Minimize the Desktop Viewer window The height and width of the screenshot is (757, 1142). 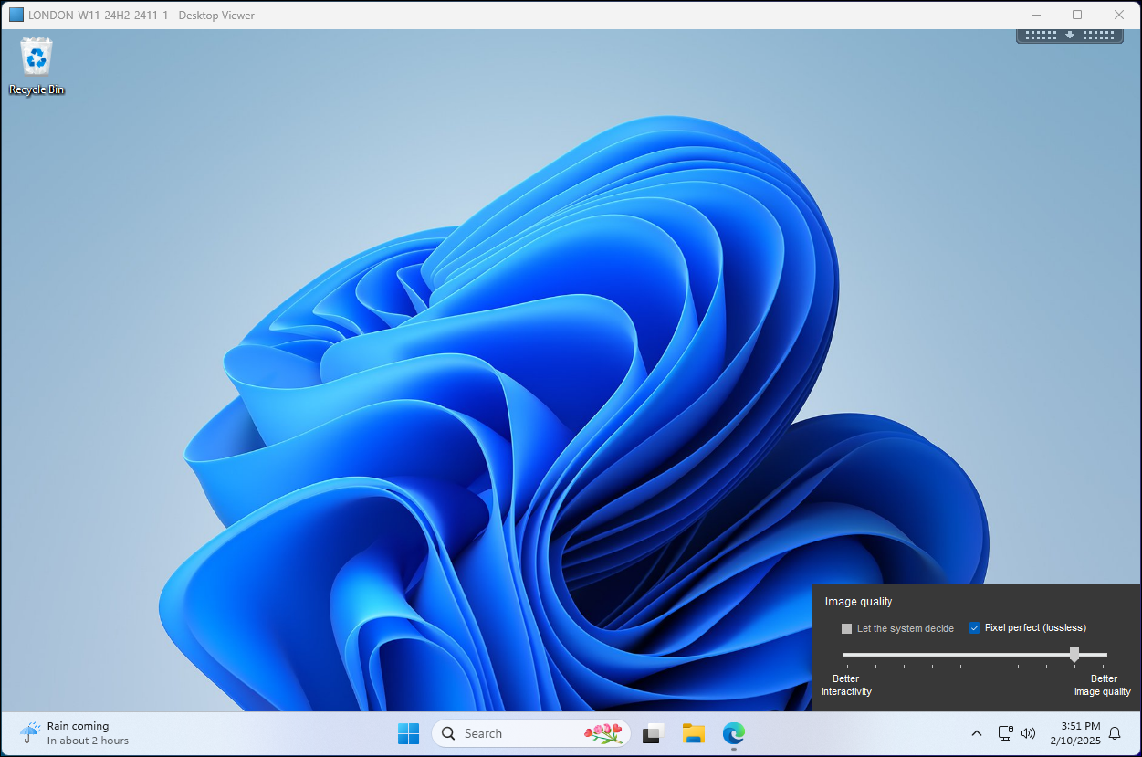[1035, 15]
